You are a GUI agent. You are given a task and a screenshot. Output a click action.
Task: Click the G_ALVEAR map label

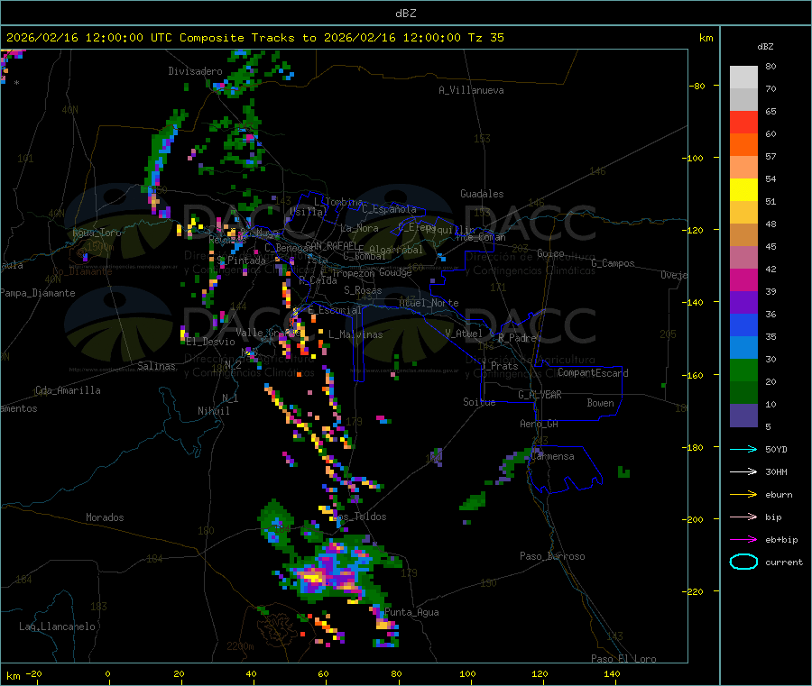(540, 395)
